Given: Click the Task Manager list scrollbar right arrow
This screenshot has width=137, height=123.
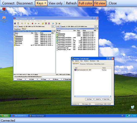Looking at the screenshot, I should click(x=110, y=96).
